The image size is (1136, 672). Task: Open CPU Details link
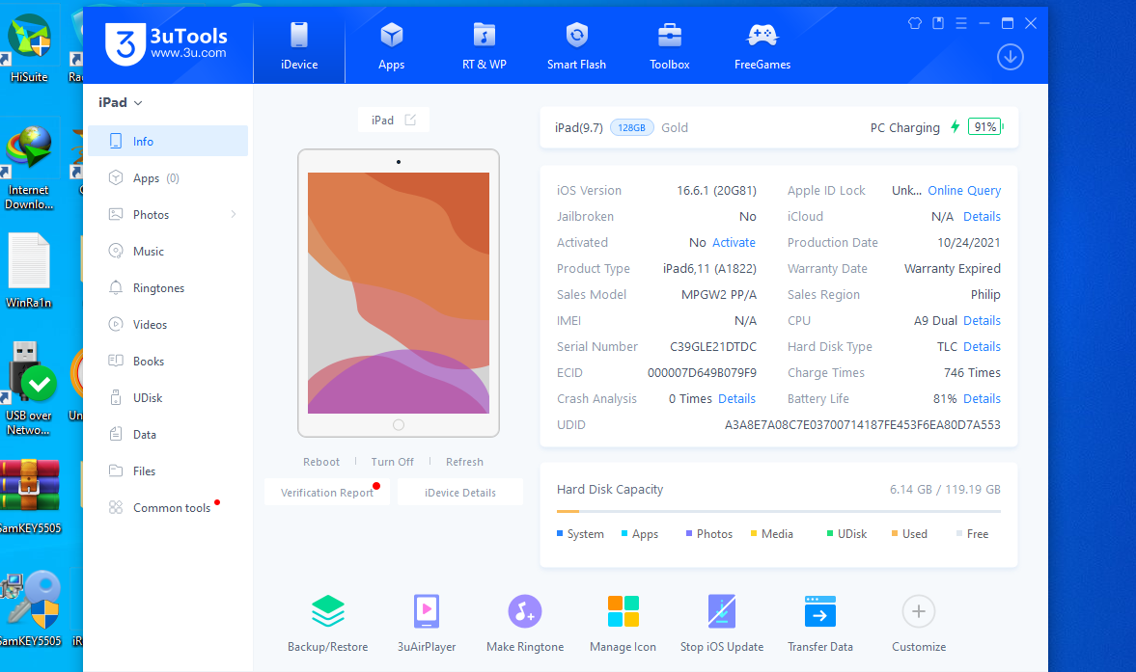pos(982,320)
